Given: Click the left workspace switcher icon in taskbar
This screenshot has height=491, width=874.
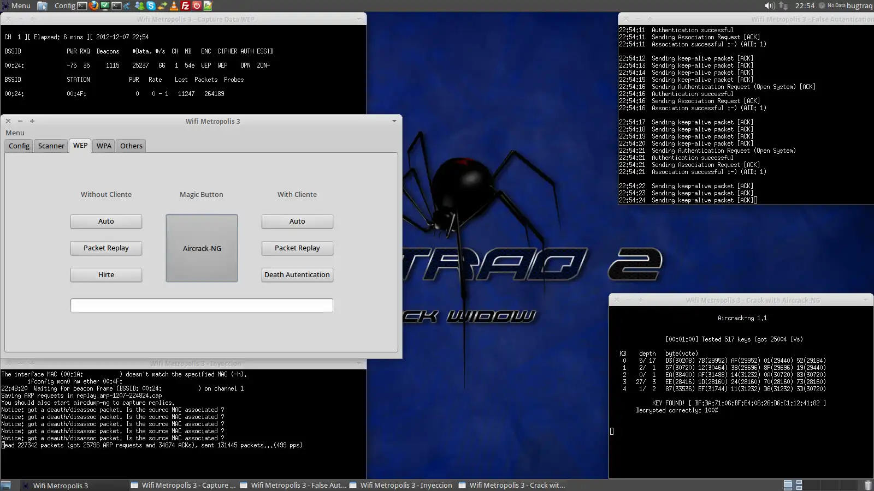Looking at the screenshot, I should click(x=788, y=485).
